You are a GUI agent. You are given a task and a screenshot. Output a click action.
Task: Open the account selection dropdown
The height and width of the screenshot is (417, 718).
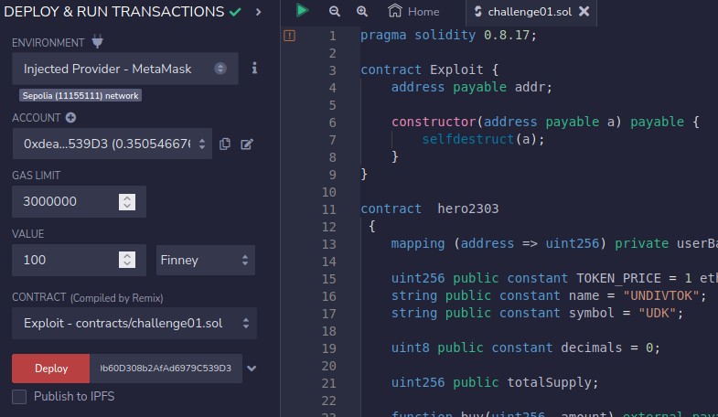coord(113,144)
